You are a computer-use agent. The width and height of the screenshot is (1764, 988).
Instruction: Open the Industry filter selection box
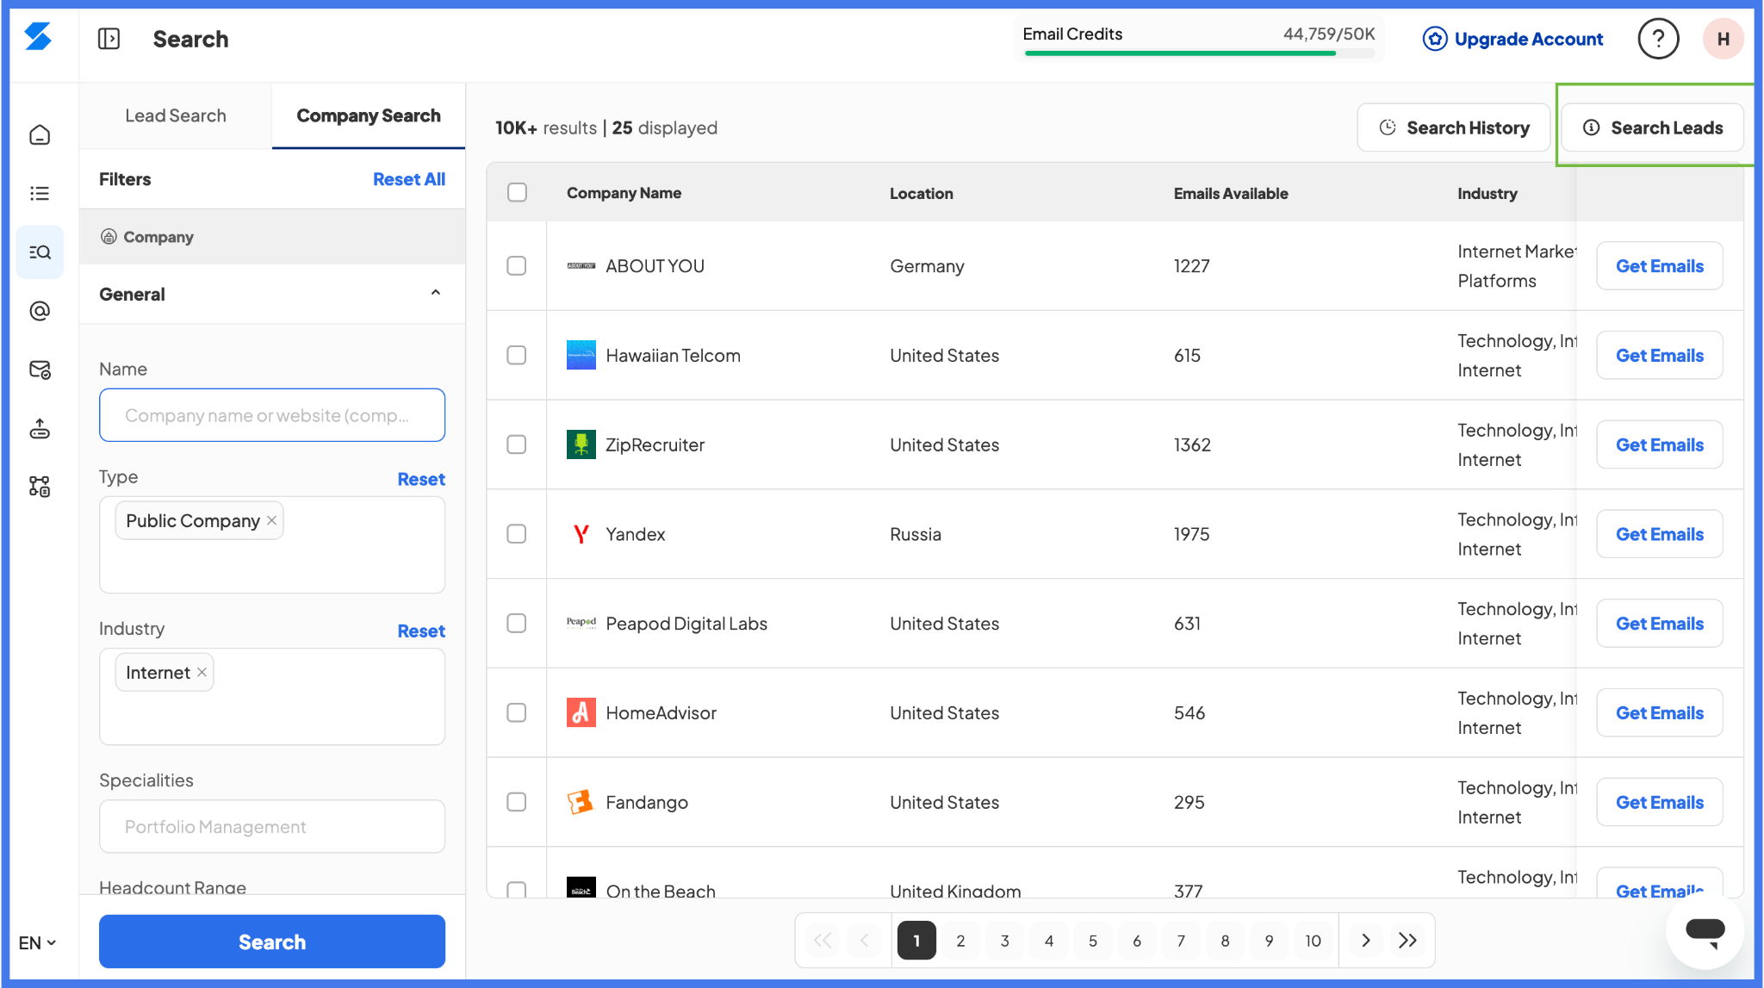point(272,696)
